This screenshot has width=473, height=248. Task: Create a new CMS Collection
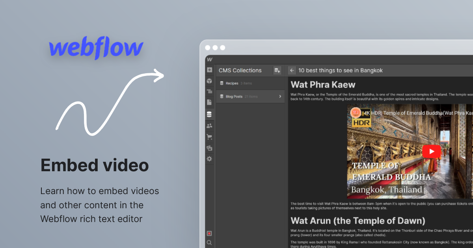(277, 70)
